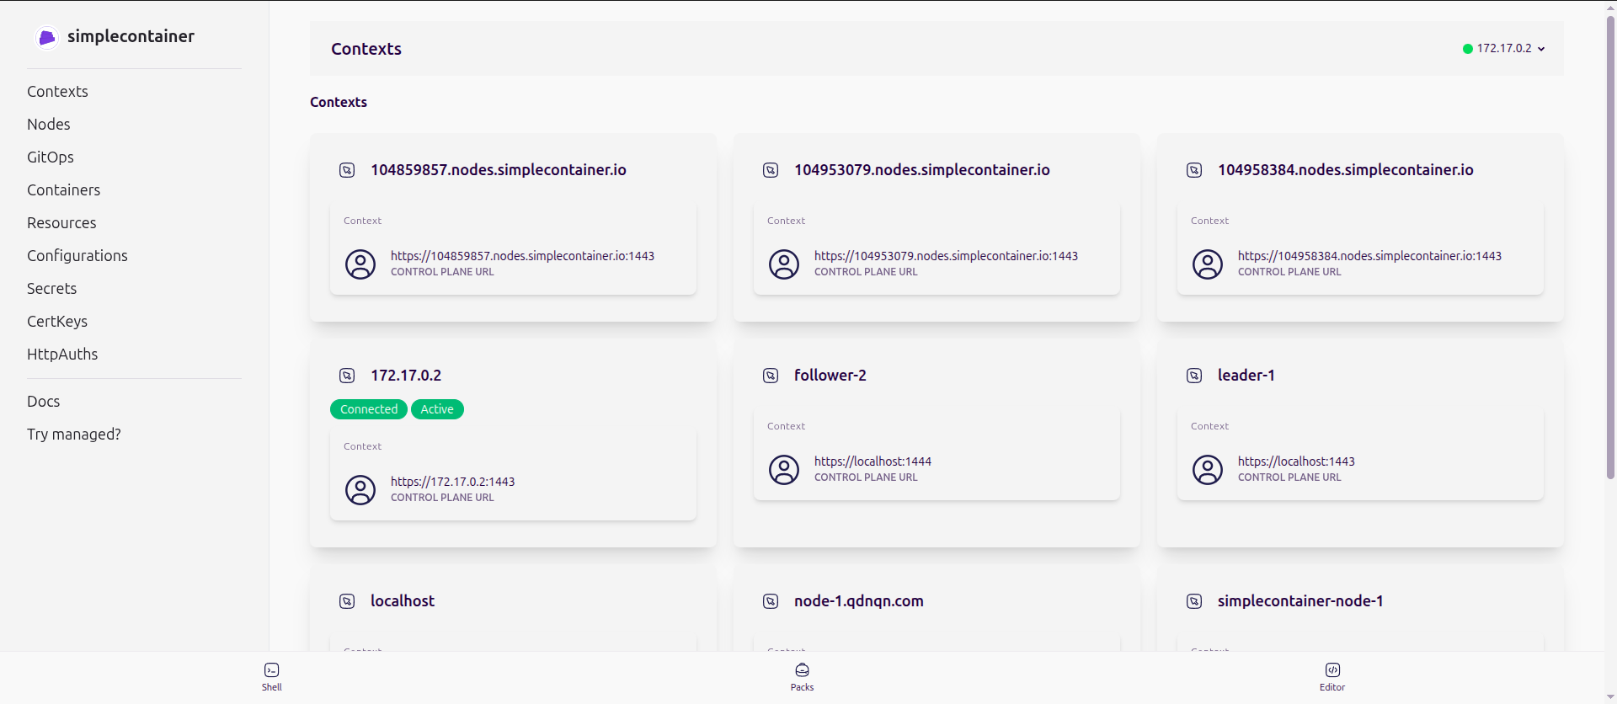
Task: Open CertKeys in the sidebar
Action: [57, 322]
